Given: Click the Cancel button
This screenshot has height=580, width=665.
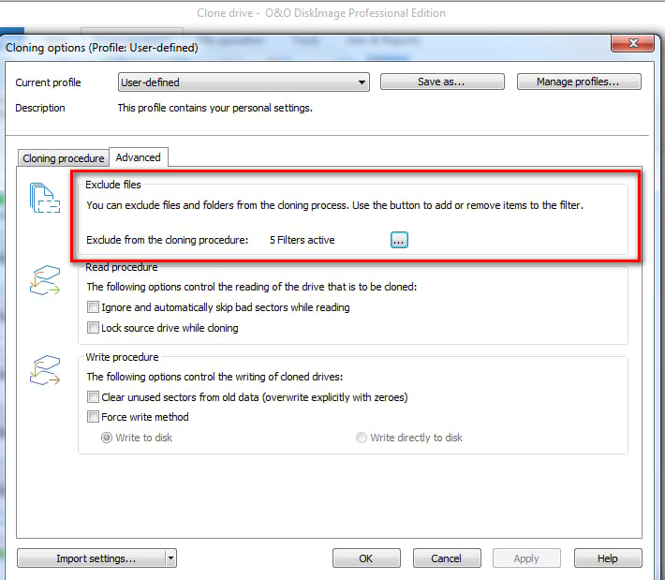Looking at the screenshot, I should 447,558.
